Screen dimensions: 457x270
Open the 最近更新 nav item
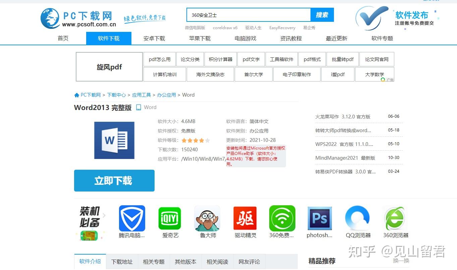point(337,38)
